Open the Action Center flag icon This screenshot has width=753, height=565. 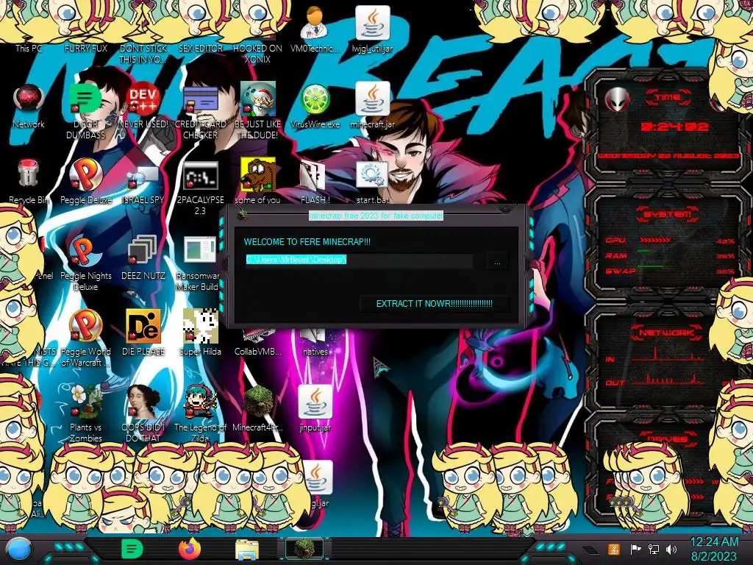tap(636, 549)
